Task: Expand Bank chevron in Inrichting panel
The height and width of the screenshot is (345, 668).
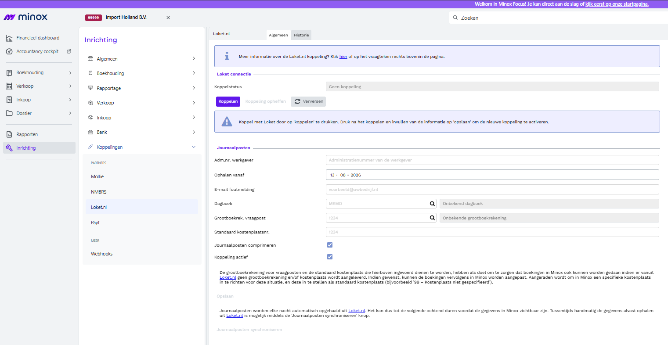Action: click(x=194, y=132)
